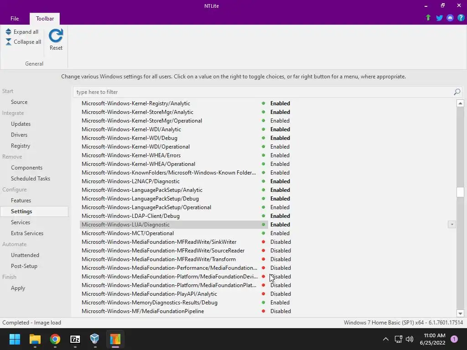The width and height of the screenshot is (467, 350).
Task: Open Services page in sidebar
Action: pyautogui.click(x=20, y=222)
